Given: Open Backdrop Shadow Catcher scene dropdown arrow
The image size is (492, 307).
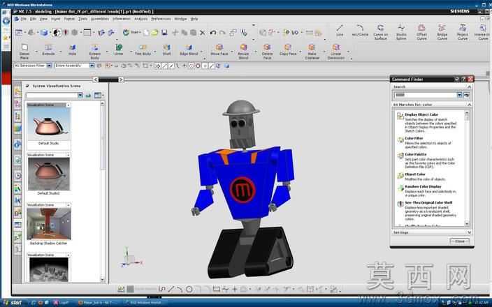Looking at the screenshot, I should [x=68, y=205].
